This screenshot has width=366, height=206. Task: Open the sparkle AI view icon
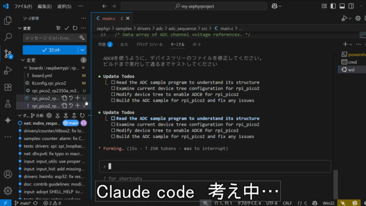pyautogui.click(x=7, y=120)
